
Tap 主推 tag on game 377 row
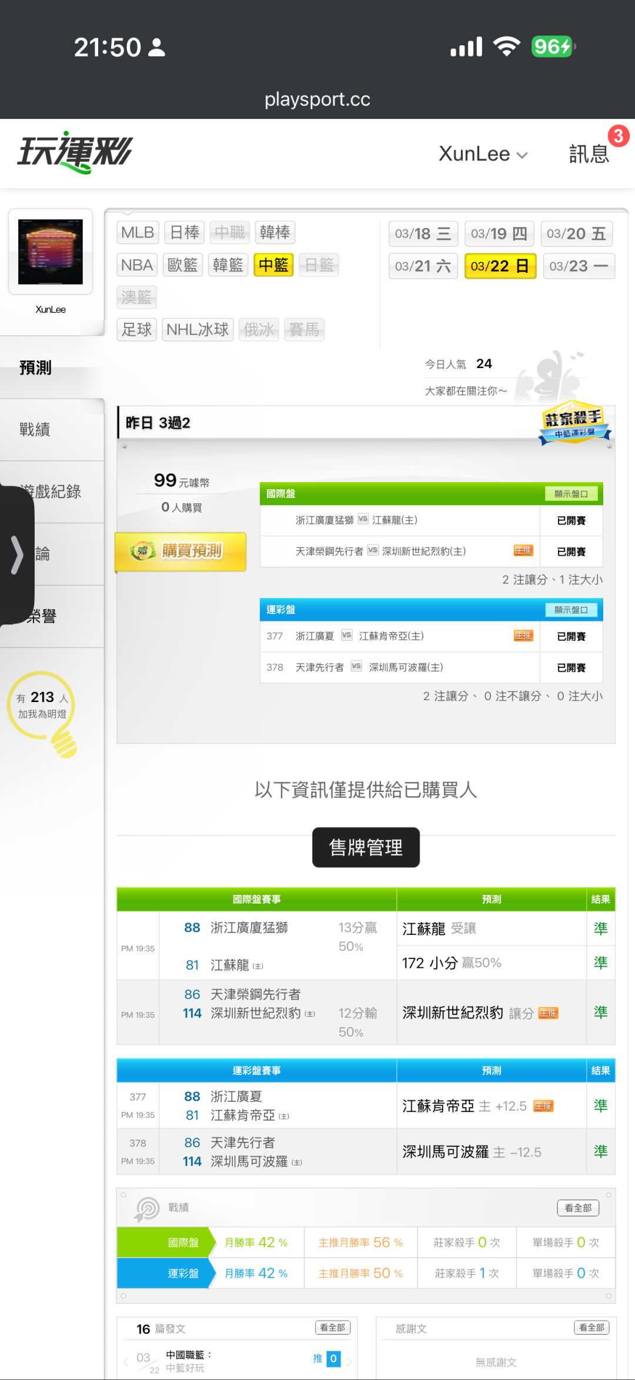(x=523, y=636)
